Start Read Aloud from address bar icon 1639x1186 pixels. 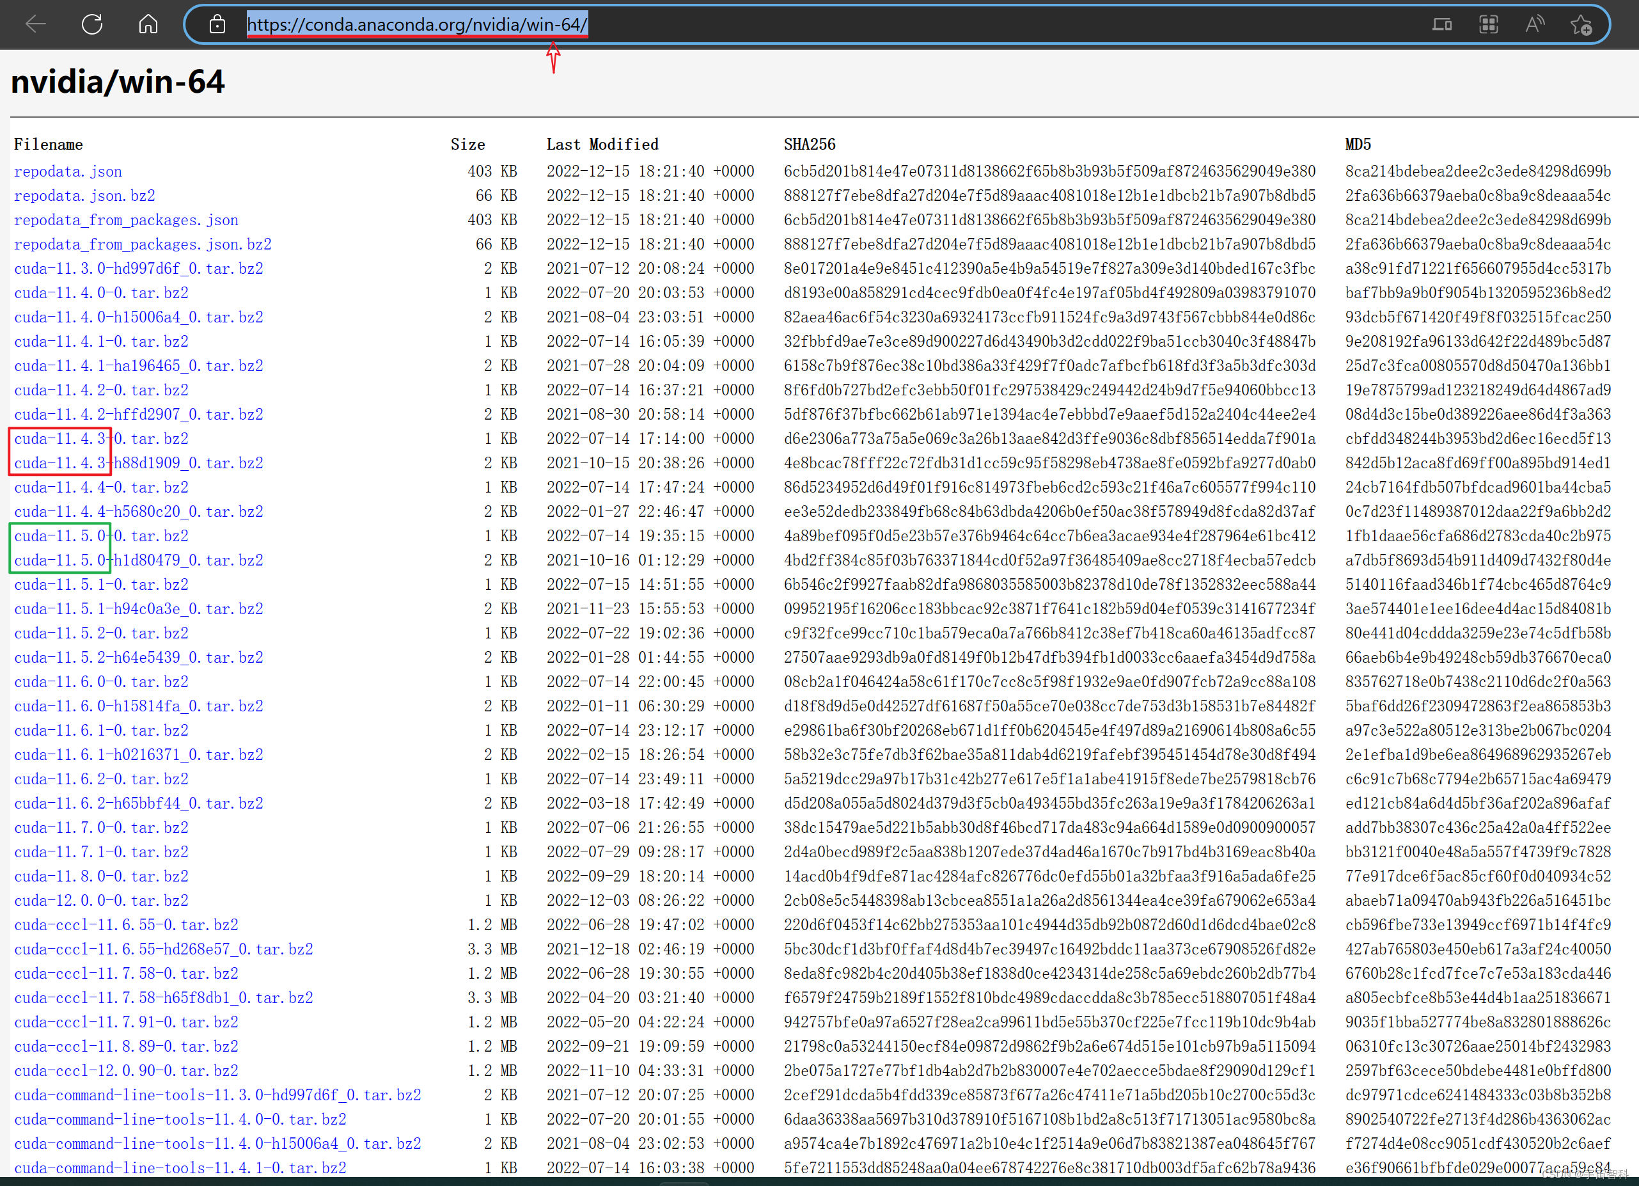pyautogui.click(x=1534, y=24)
